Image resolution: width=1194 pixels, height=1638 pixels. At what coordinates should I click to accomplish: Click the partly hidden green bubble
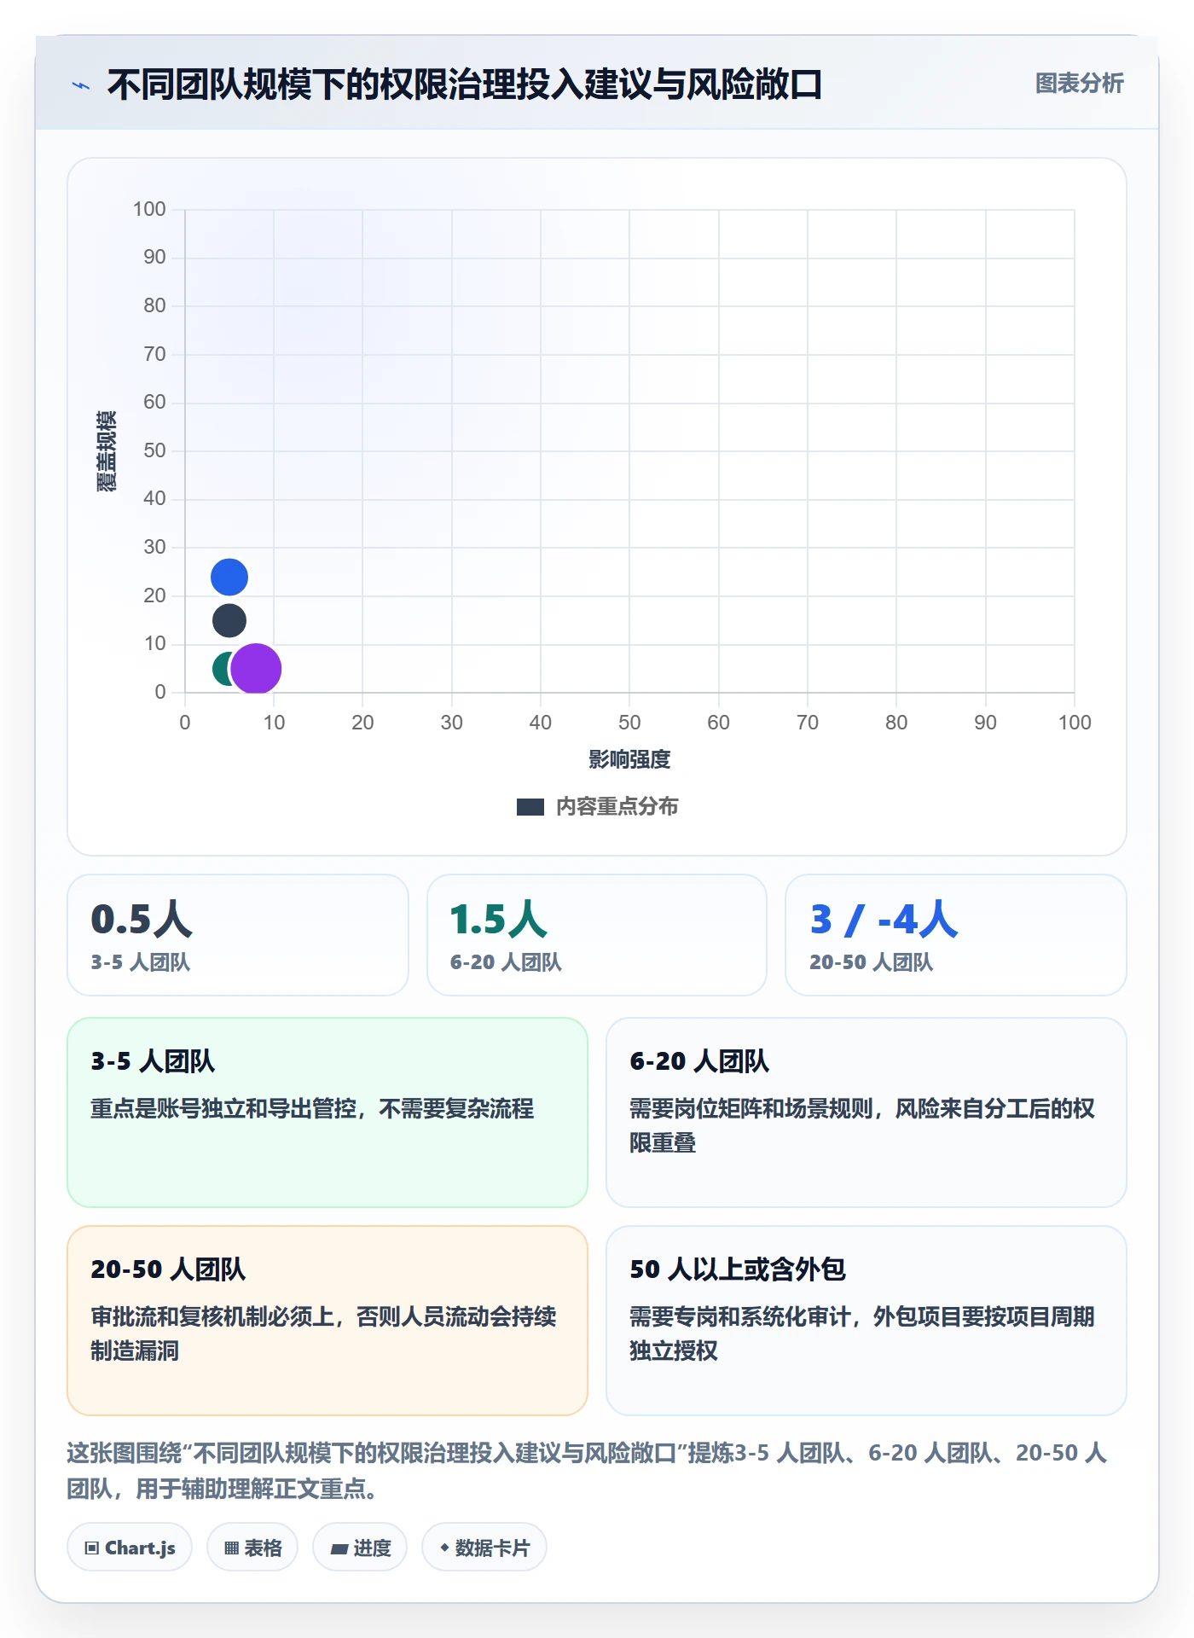(221, 669)
